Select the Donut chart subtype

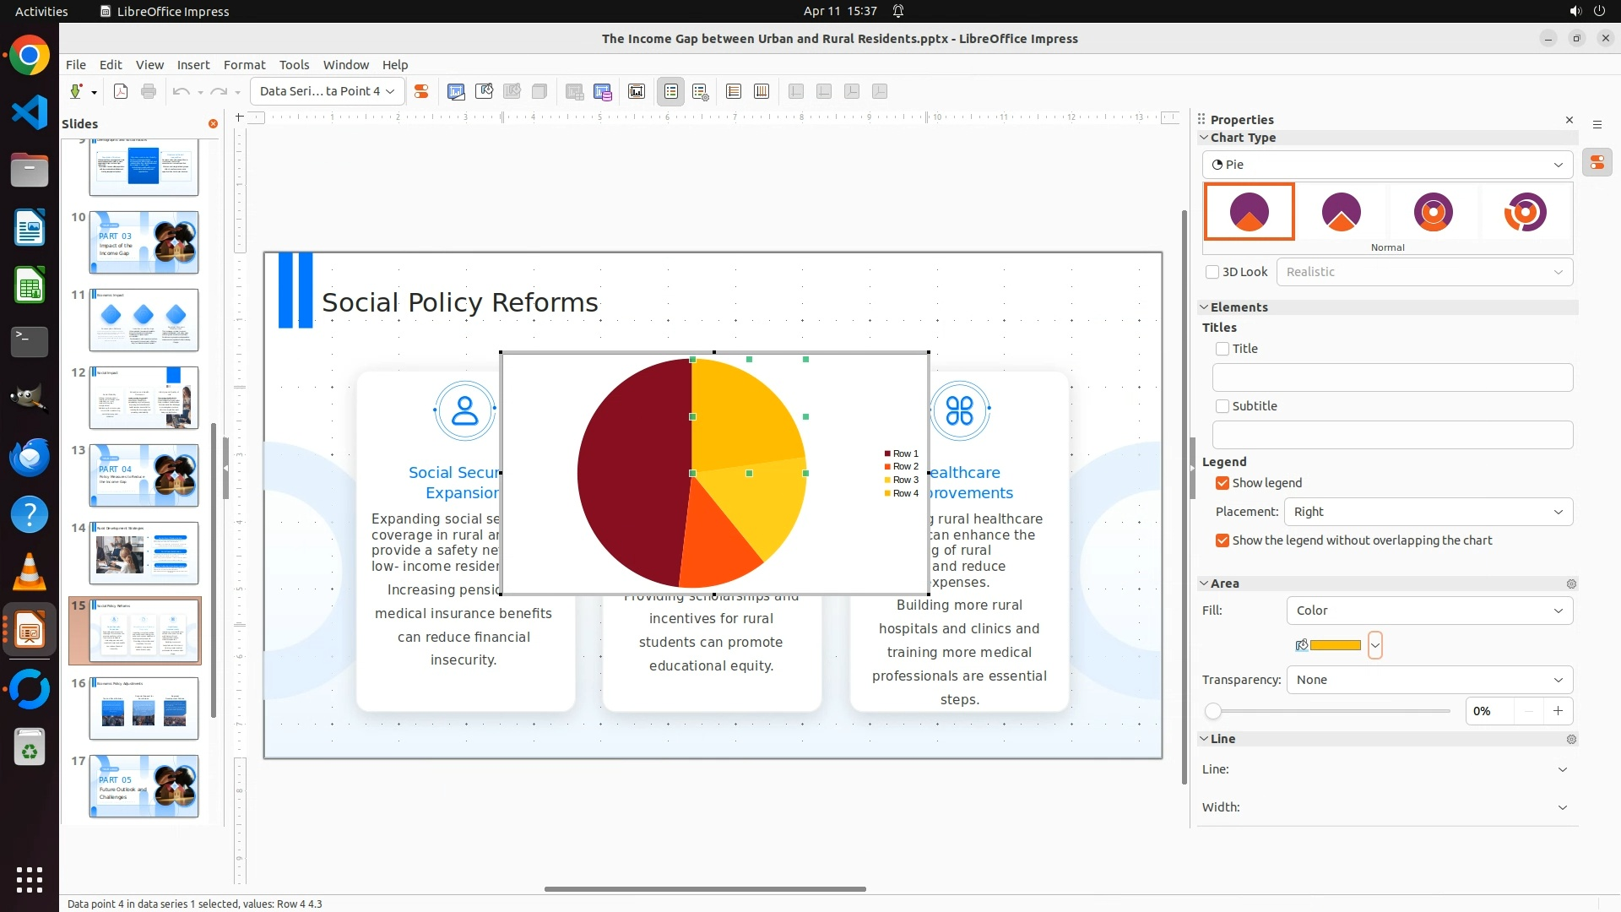click(1433, 212)
